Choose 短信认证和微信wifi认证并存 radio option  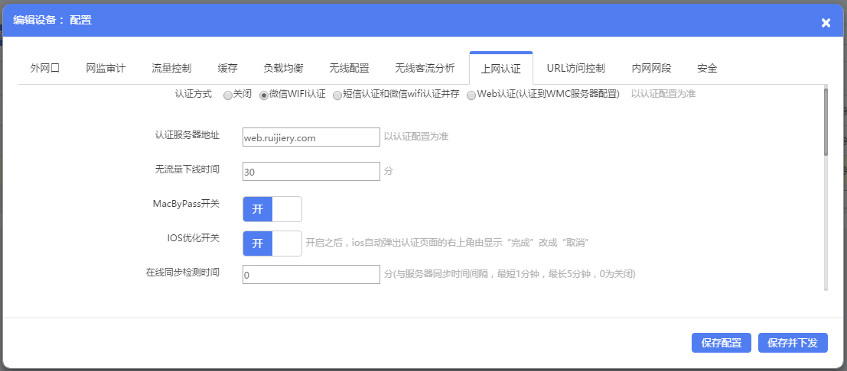337,95
